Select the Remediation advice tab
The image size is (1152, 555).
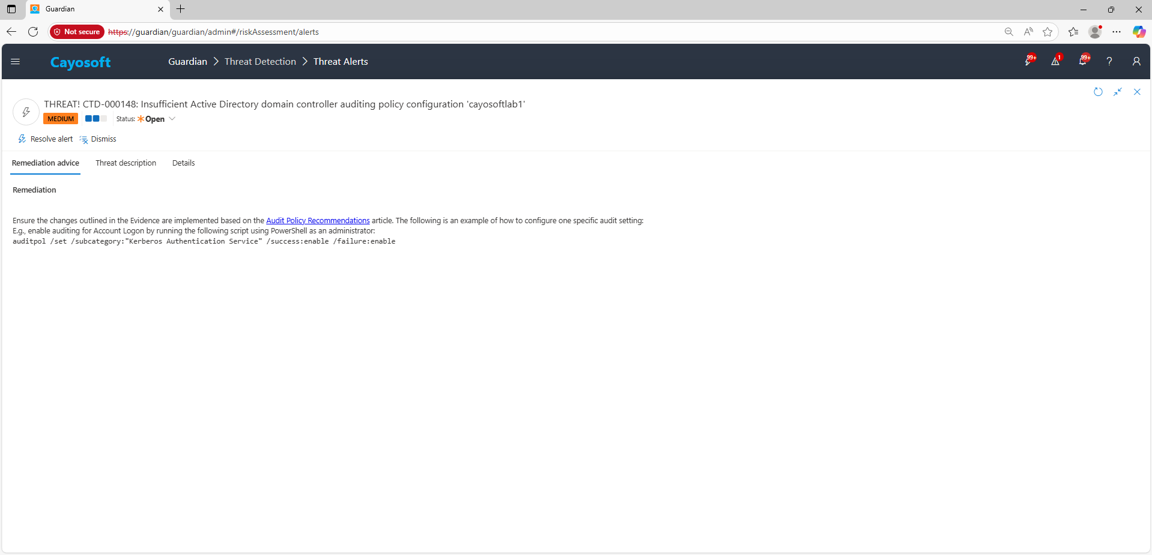click(x=46, y=163)
